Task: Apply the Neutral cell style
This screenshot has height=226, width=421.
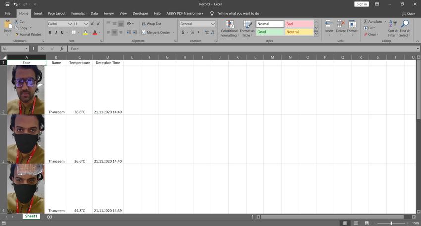Action: click(x=299, y=32)
